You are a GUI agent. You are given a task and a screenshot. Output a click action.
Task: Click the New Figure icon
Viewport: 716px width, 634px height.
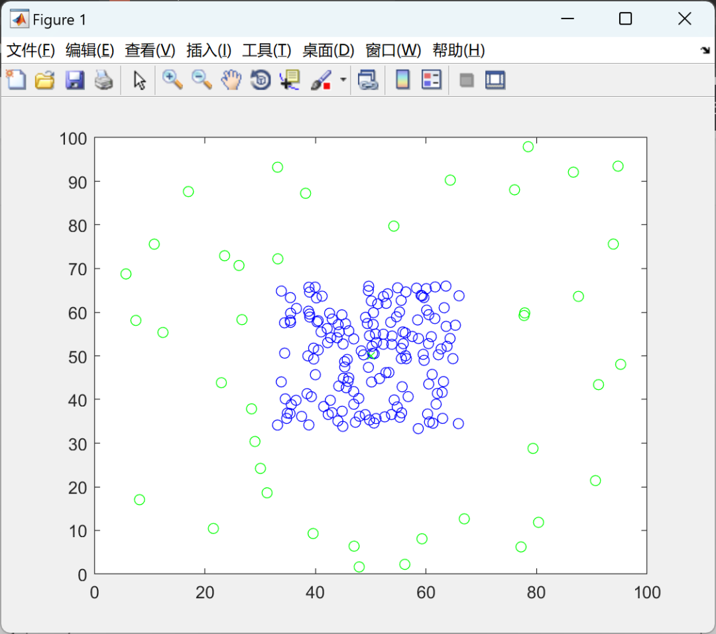pyautogui.click(x=16, y=80)
